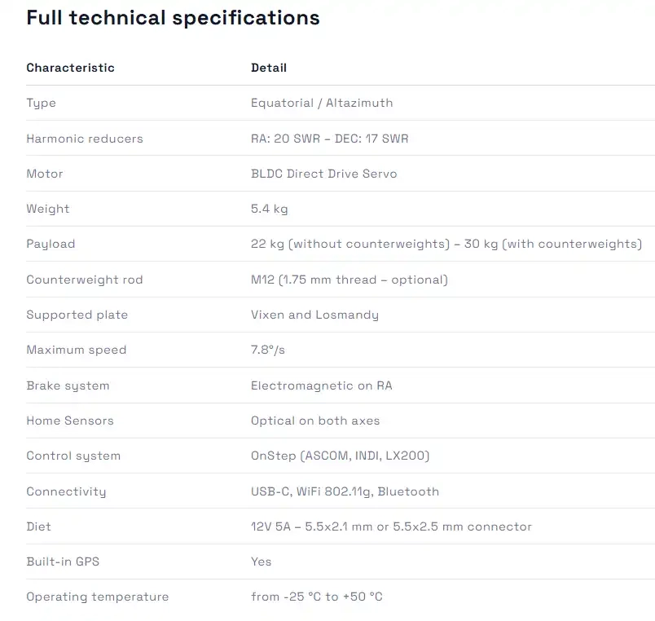Click the '7.8°/s' maximum speed value
Screen dimensions: 655x621
point(268,350)
